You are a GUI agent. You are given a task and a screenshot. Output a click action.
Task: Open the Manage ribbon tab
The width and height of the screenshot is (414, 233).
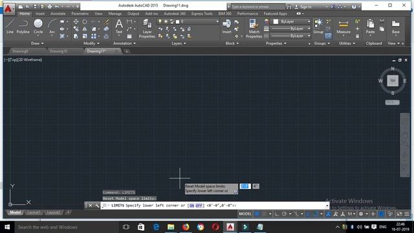click(x=115, y=14)
